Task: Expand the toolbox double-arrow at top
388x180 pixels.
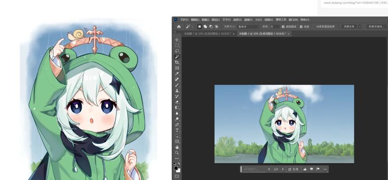Action: 175,31
